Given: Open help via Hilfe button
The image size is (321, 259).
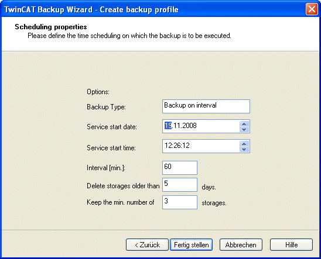Looking at the screenshot, I should click(x=291, y=244).
